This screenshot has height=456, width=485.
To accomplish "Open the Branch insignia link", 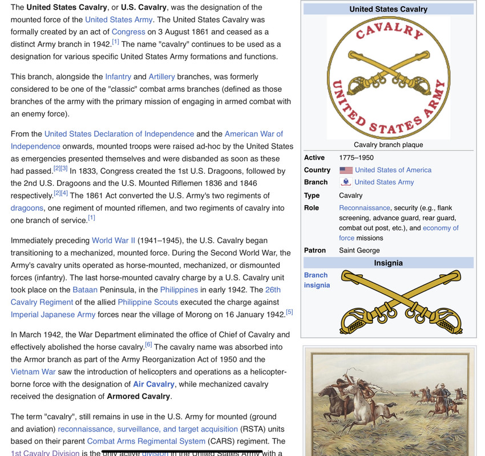I will tap(317, 280).
